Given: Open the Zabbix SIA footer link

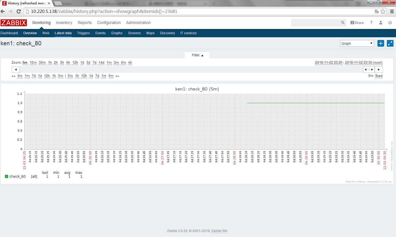Looking at the screenshot, I should pyautogui.click(x=219, y=231).
